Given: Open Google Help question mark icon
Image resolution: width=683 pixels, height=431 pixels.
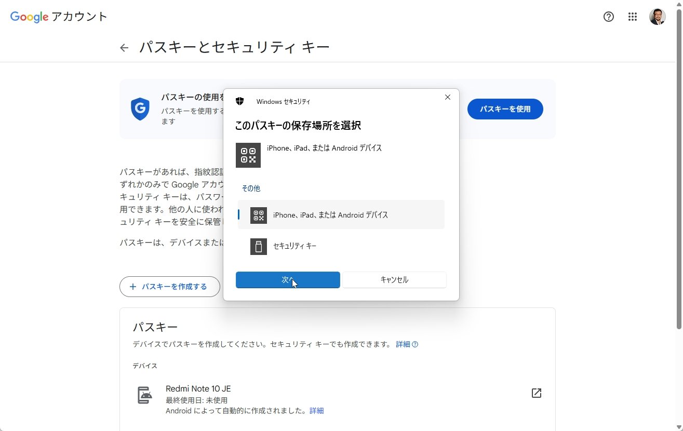Looking at the screenshot, I should 609,17.
